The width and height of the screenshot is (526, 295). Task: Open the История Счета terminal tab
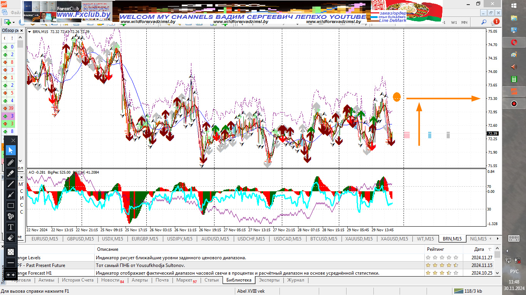[78, 280]
